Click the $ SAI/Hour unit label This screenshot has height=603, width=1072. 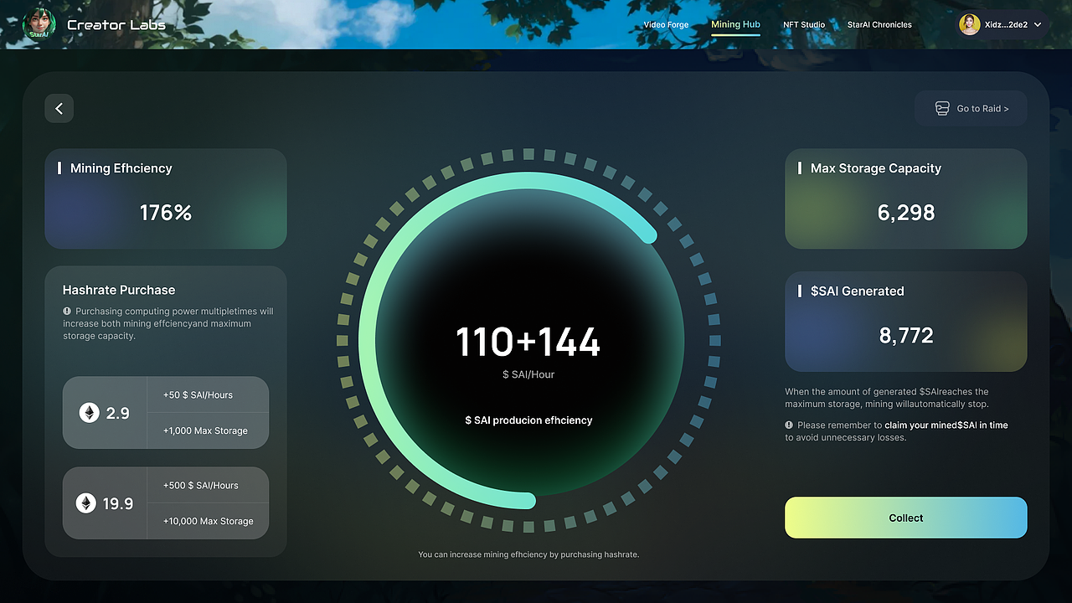tap(528, 374)
